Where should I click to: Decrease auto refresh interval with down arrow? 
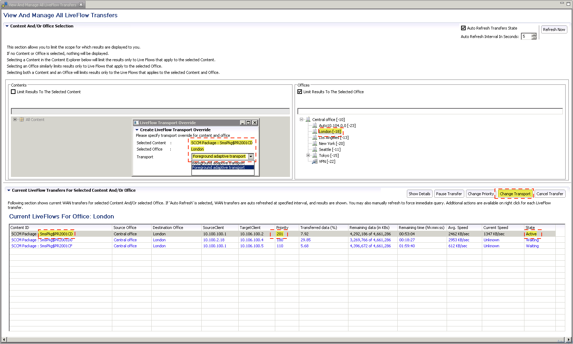pos(534,38)
